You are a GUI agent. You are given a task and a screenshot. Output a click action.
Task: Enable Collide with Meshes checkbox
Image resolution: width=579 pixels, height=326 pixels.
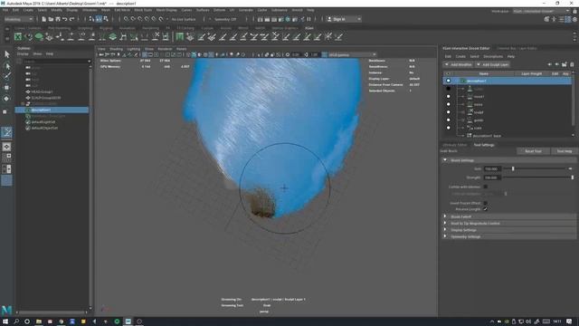tap(485, 187)
